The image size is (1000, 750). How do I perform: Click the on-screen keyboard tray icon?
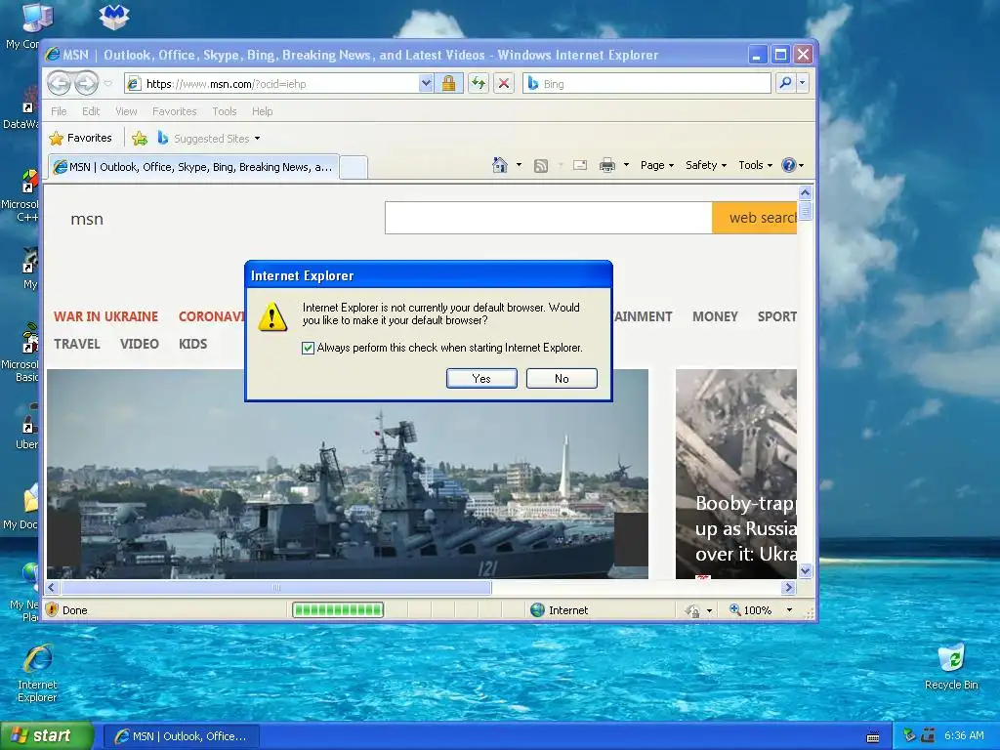coord(873,738)
